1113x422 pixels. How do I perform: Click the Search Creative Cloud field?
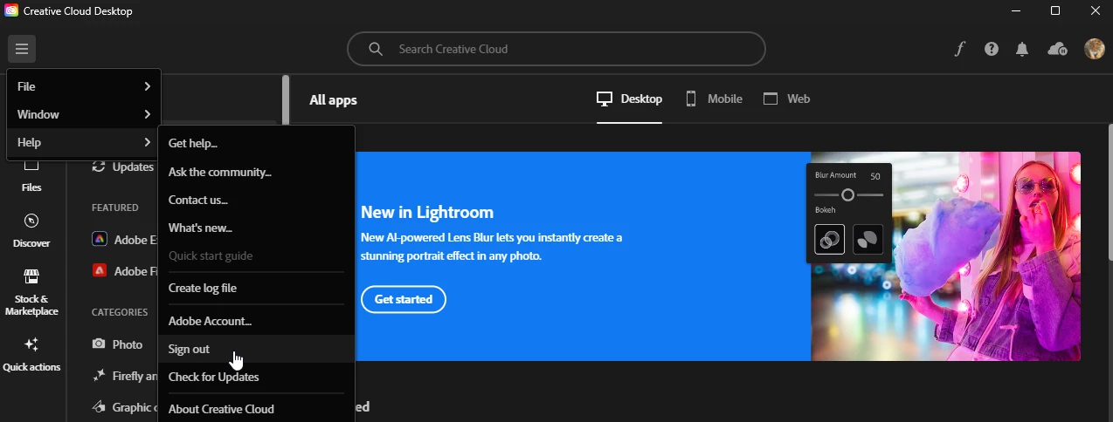[x=556, y=49]
